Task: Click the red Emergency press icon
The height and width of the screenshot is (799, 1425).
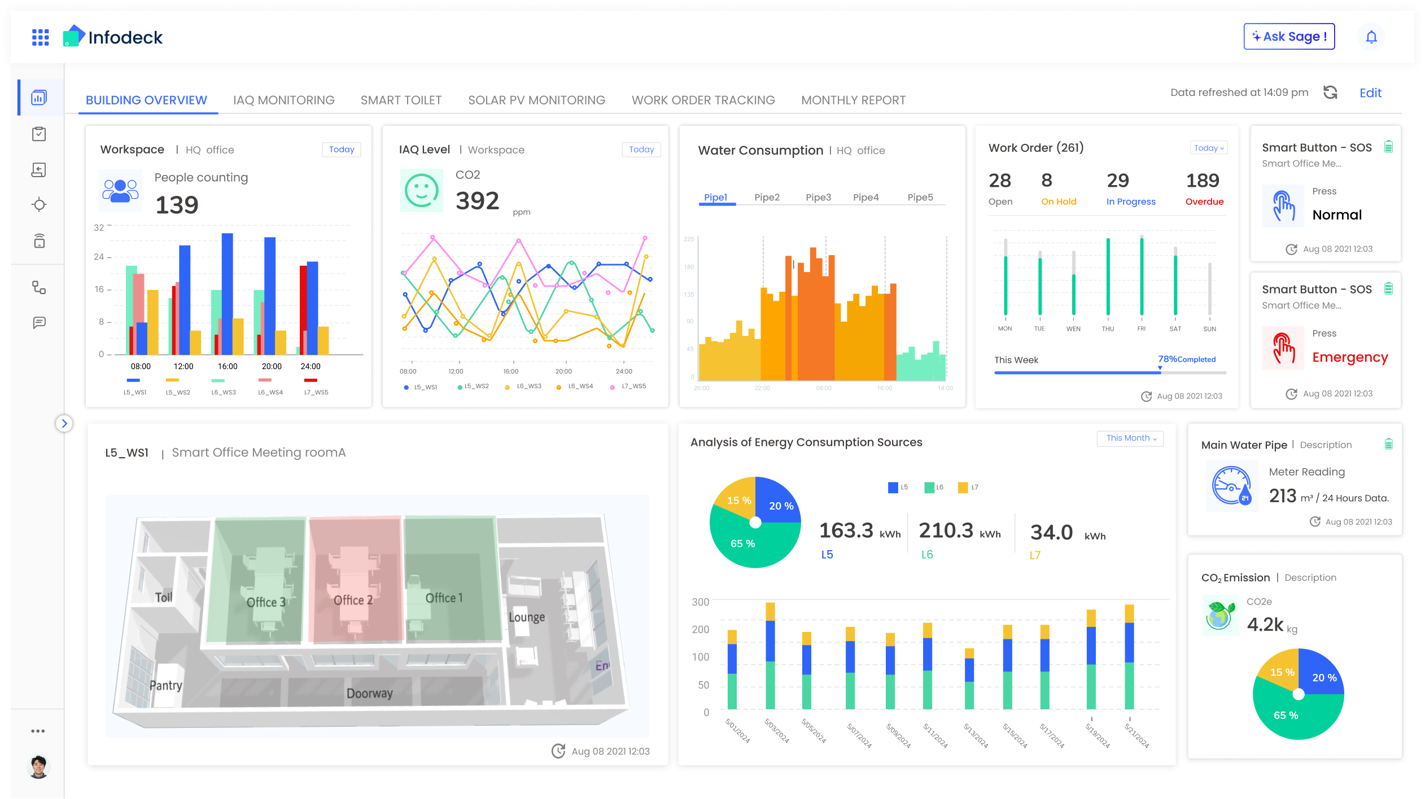Action: 1283,348
